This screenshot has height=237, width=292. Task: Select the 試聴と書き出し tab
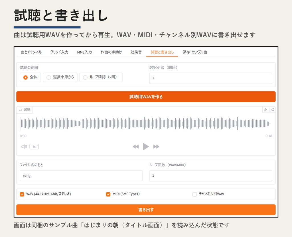pos(162,52)
